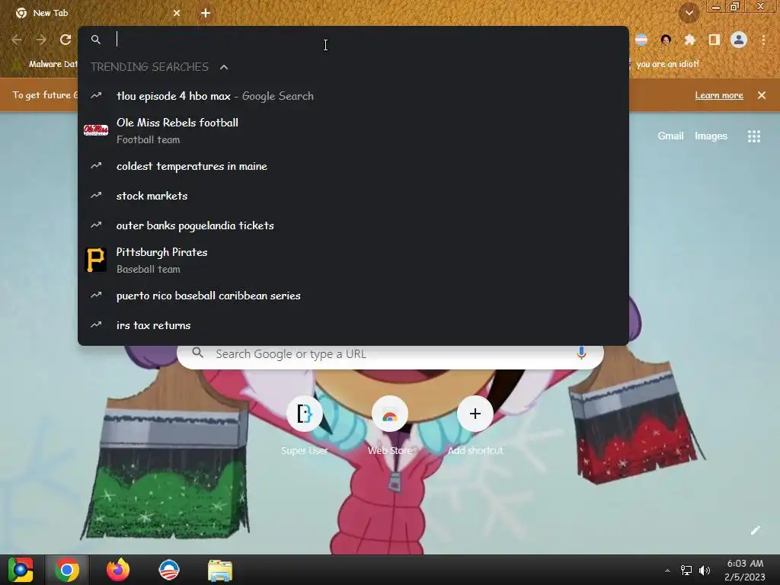Pick irs tax returns suggestion

[x=353, y=325]
